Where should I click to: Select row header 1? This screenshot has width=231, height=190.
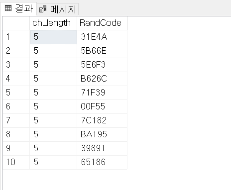coord(16,37)
